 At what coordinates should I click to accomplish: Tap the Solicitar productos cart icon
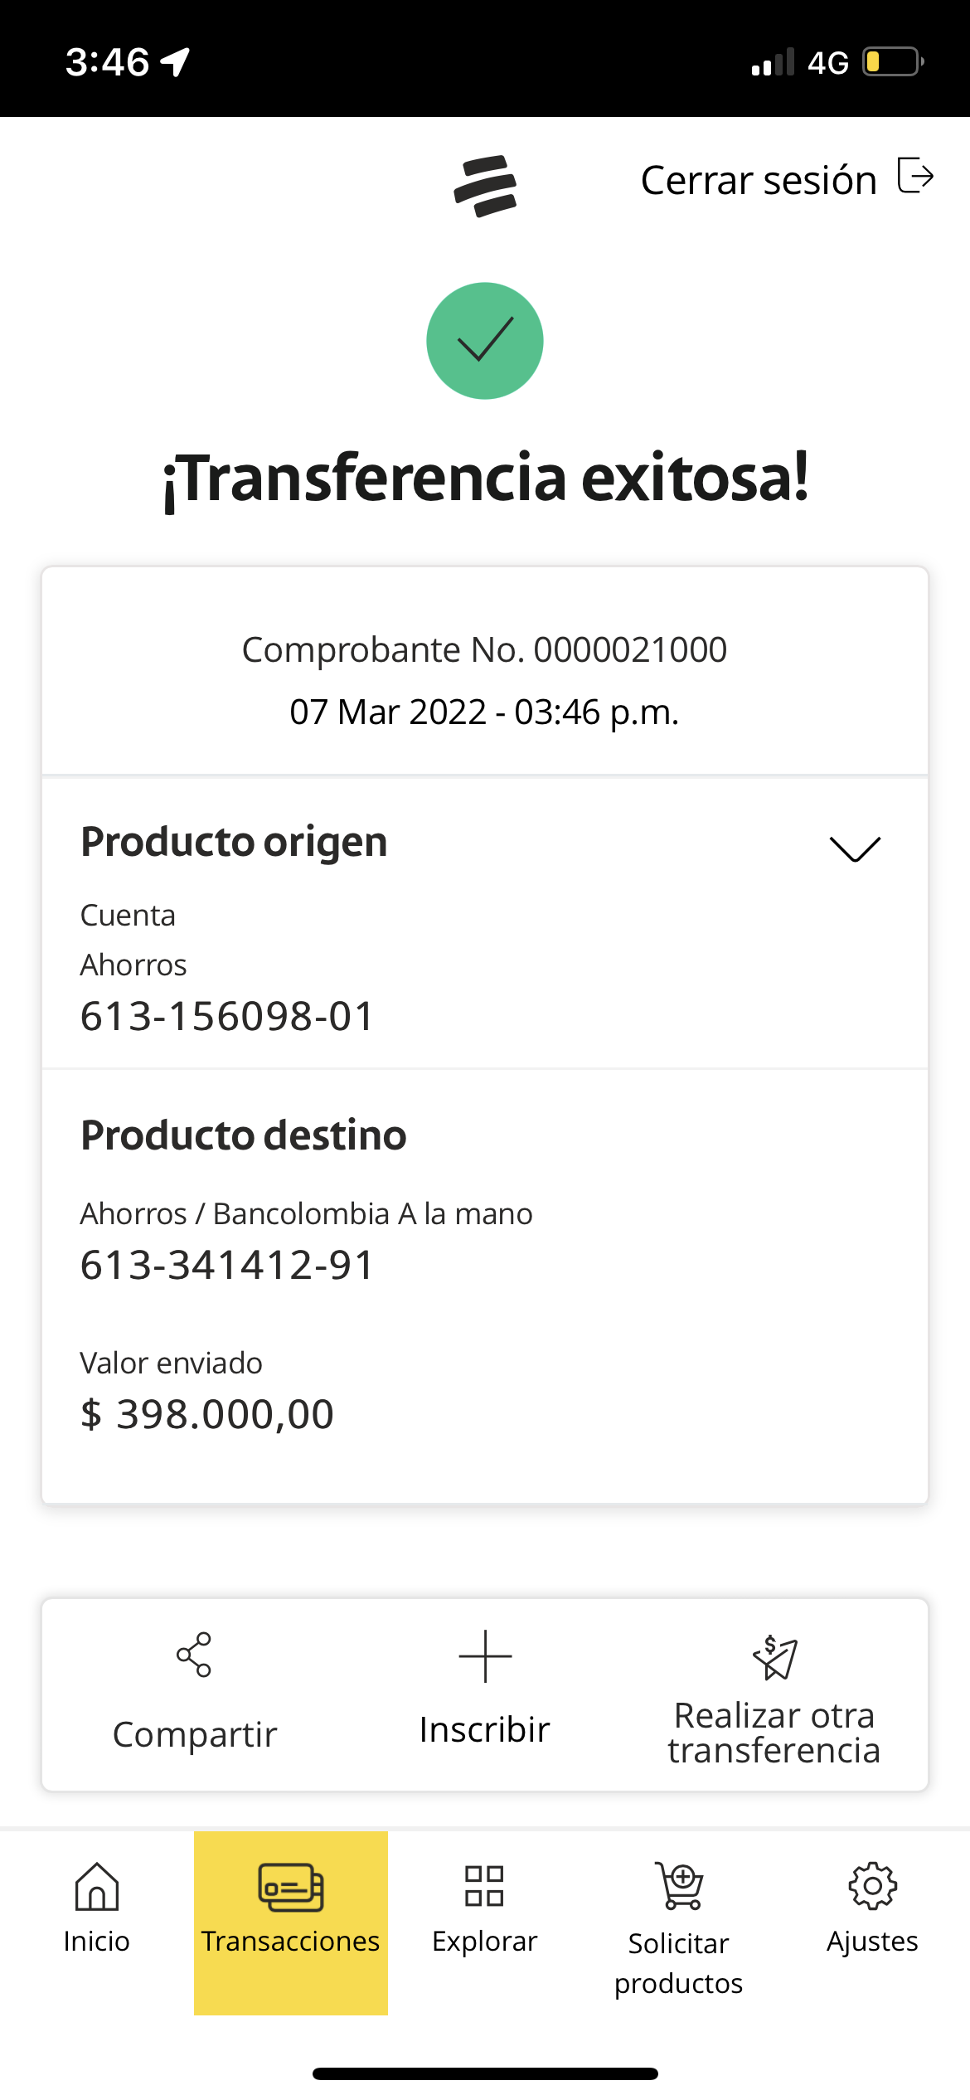pyautogui.click(x=680, y=1886)
